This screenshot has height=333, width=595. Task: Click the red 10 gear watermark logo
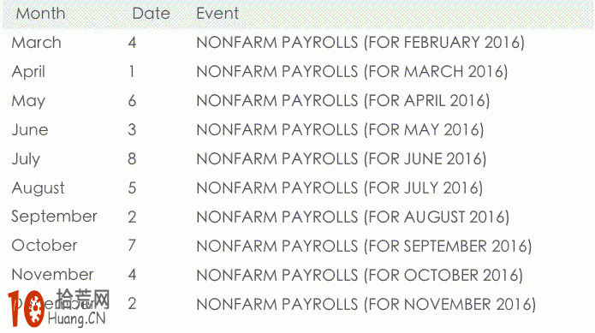[26, 309]
